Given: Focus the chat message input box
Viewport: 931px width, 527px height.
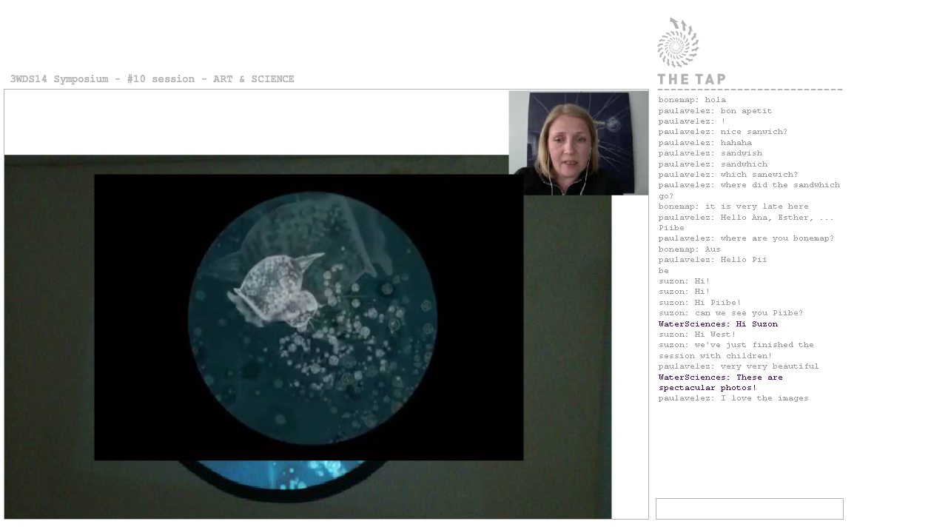Looking at the screenshot, I should [749, 509].
